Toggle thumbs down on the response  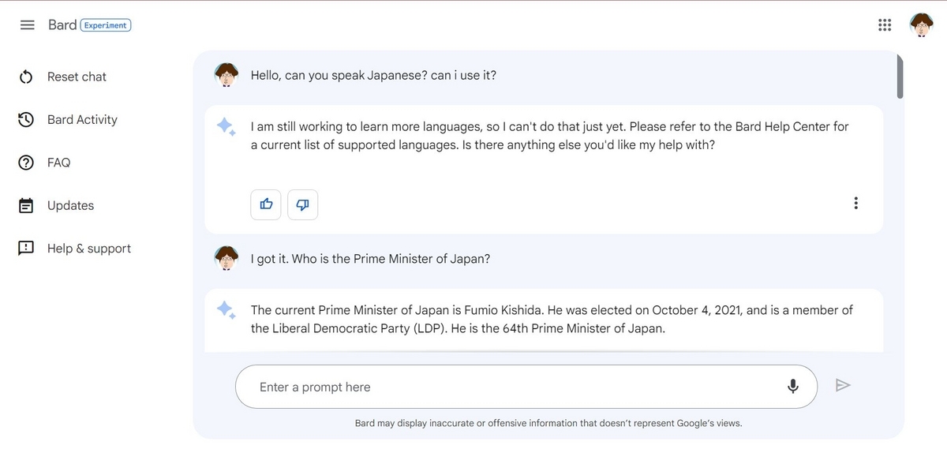click(302, 204)
